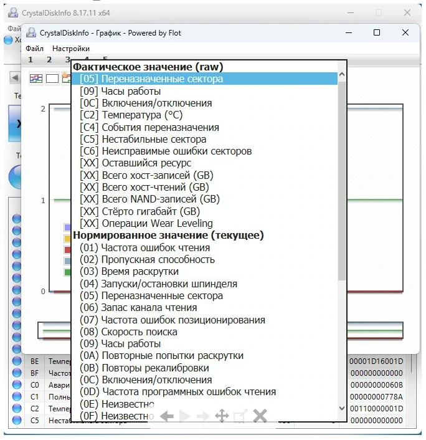This screenshot has height=440, width=426.
Task: Click the purple legend color swatch
Action: (67, 227)
